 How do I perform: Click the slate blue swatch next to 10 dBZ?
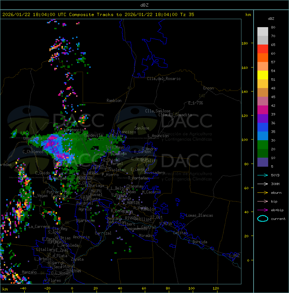(x=263, y=162)
